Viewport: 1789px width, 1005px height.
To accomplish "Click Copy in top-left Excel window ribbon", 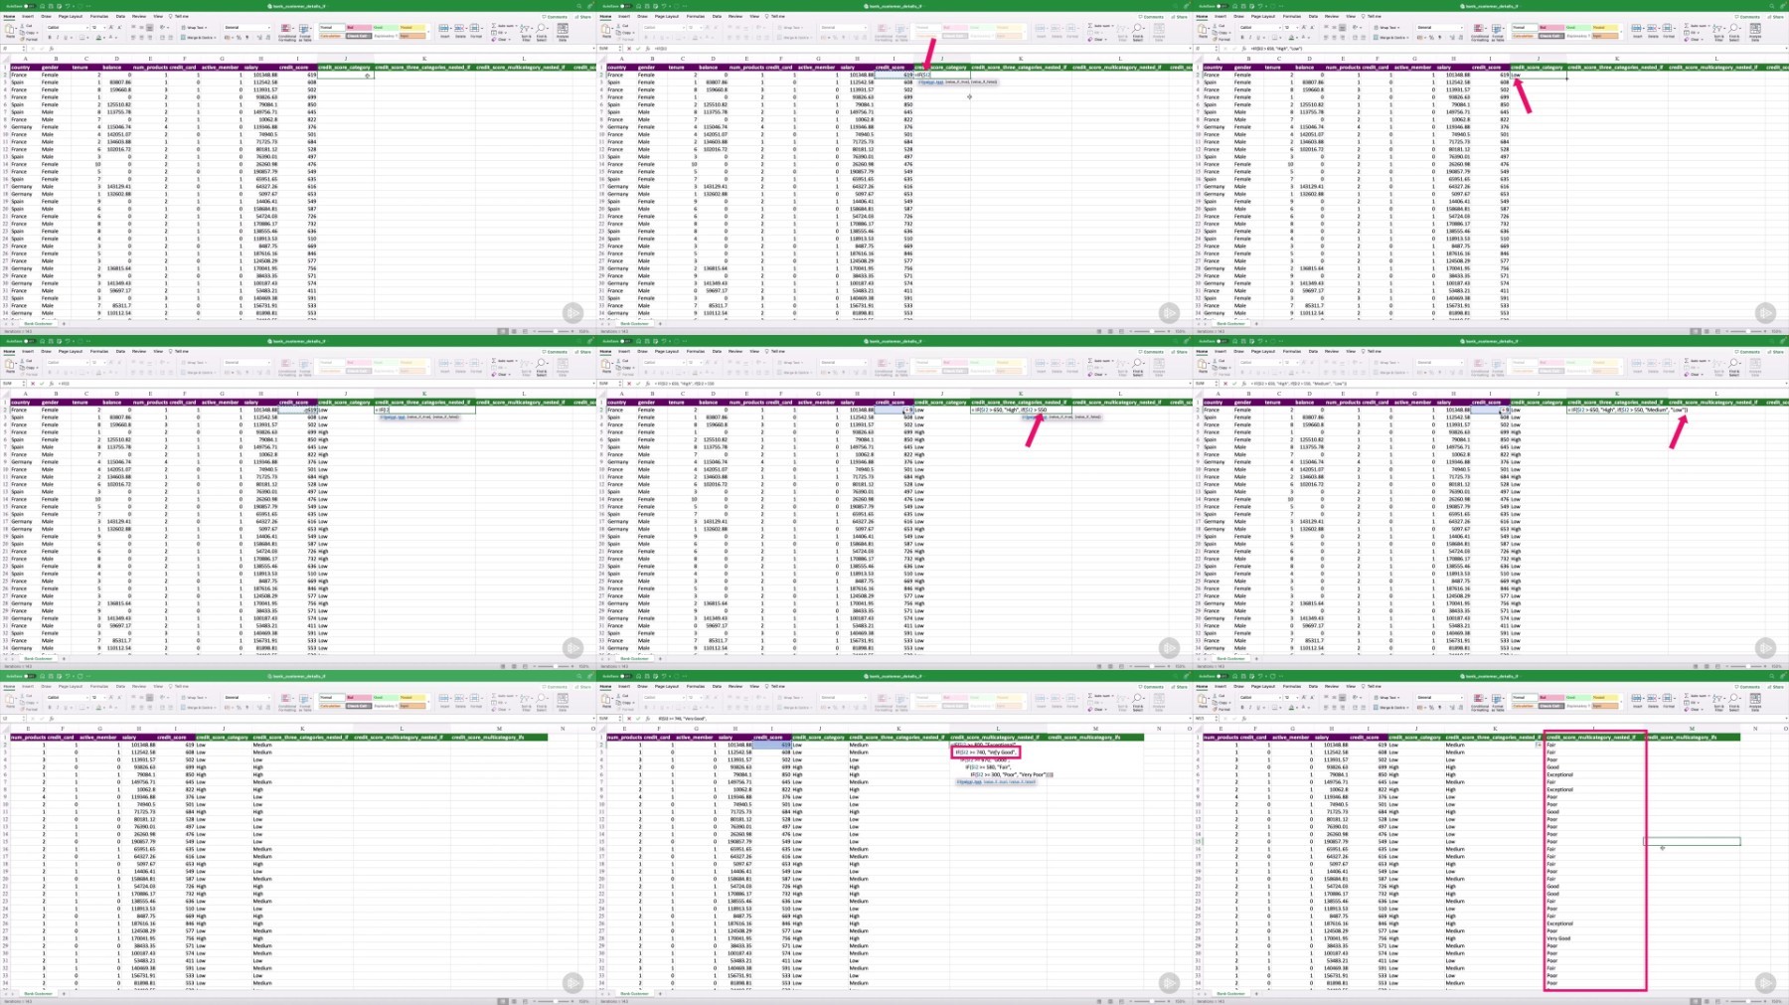I will coord(29,33).
